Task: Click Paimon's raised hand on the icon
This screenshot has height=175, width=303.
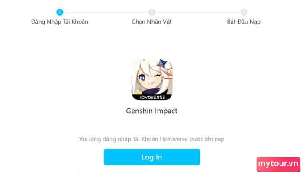Action: click(x=168, y=73)
